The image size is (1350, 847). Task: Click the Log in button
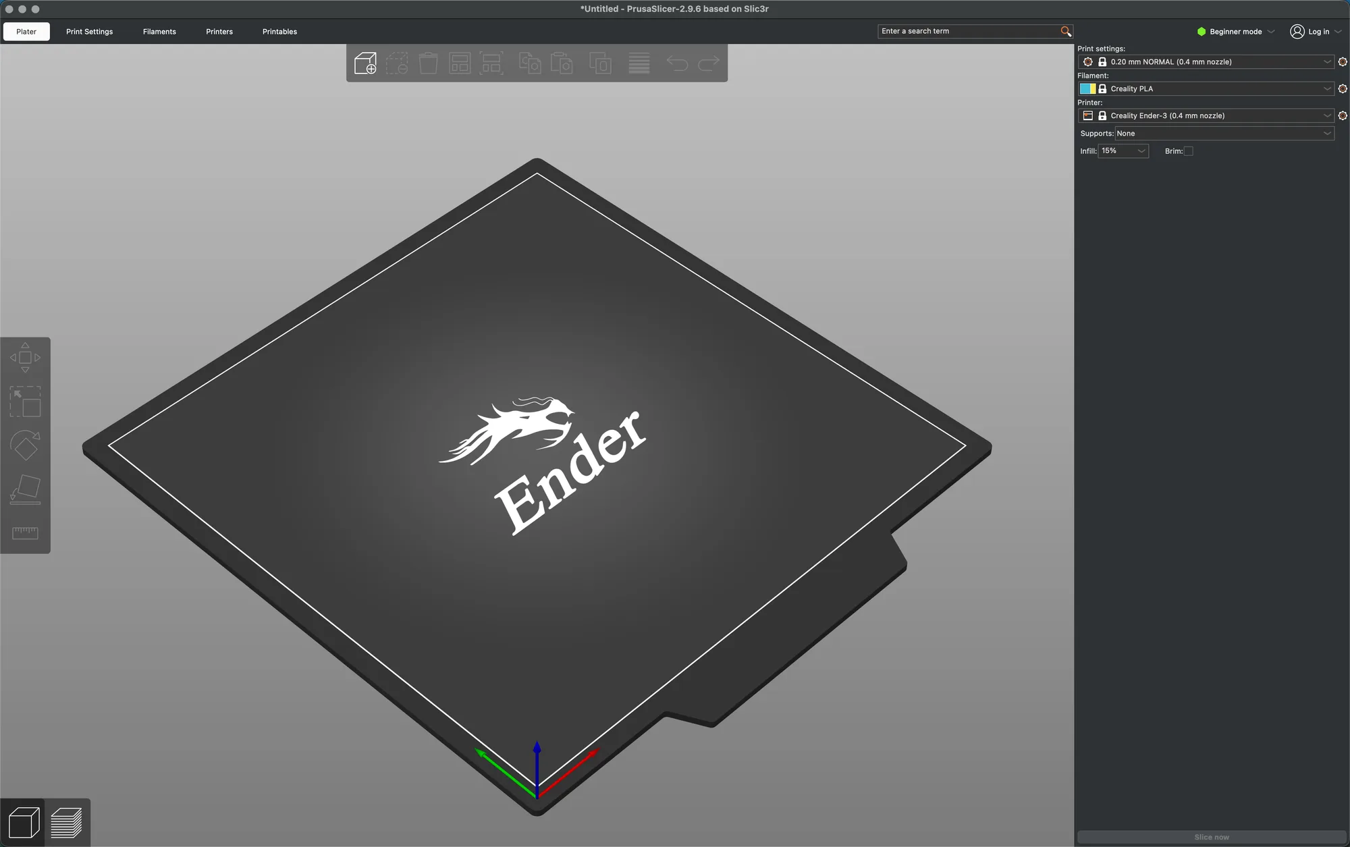[x=1315, y=32]
